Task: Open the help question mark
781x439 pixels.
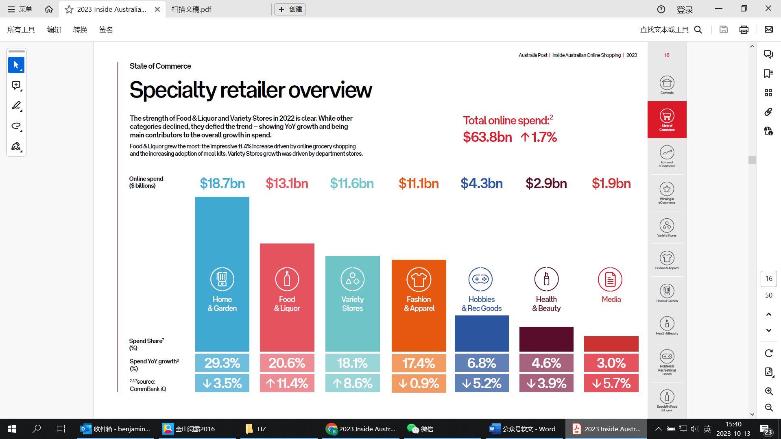Action: (661, 9)
